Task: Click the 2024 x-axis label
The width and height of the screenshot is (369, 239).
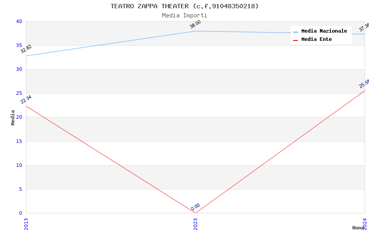Action: [365, 224]
